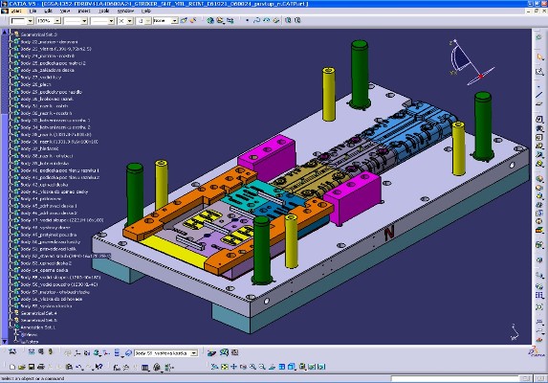
Task: Click the Create Multi-View icon
Action: pos(282,367)
